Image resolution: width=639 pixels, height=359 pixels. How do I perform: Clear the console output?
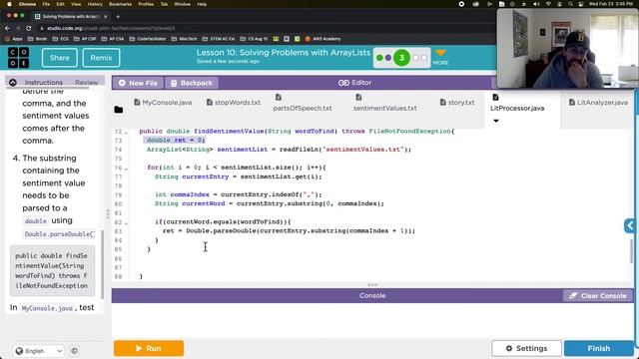(598, 296)
